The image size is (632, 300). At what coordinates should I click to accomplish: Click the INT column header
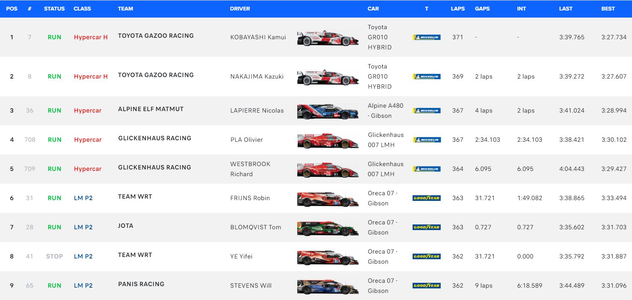(522, 9)
